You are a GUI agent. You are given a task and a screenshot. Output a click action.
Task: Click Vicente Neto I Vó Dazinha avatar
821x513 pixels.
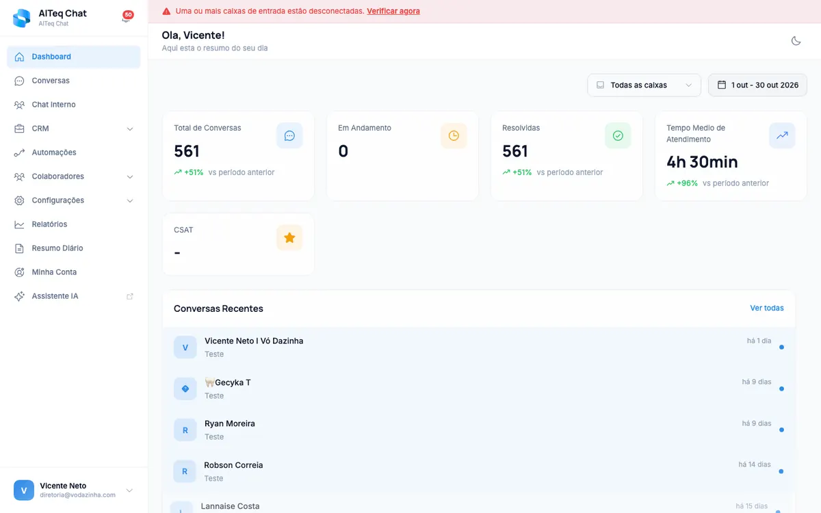[x=185, y=347]
